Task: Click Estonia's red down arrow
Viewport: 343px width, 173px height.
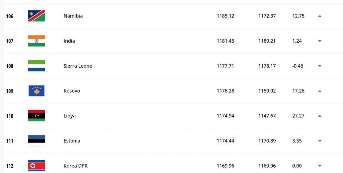Action: pos(320,141)
